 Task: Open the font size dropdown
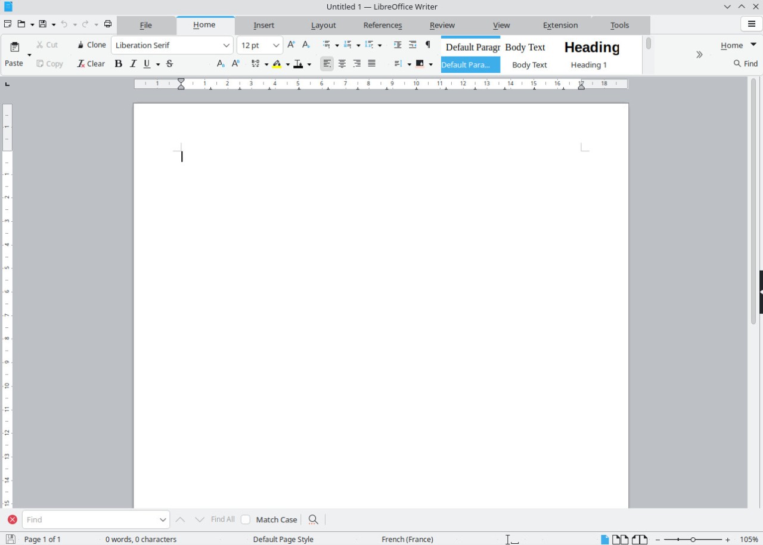pyautogui.click(x=276, y=45)
